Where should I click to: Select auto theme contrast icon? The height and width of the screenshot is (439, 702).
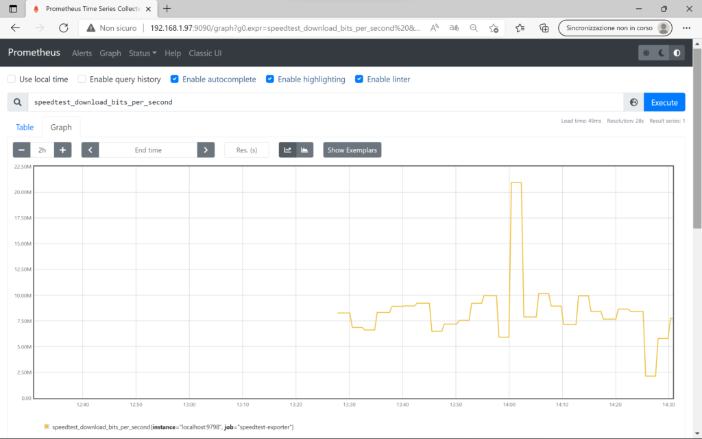[x=677, y=52]
